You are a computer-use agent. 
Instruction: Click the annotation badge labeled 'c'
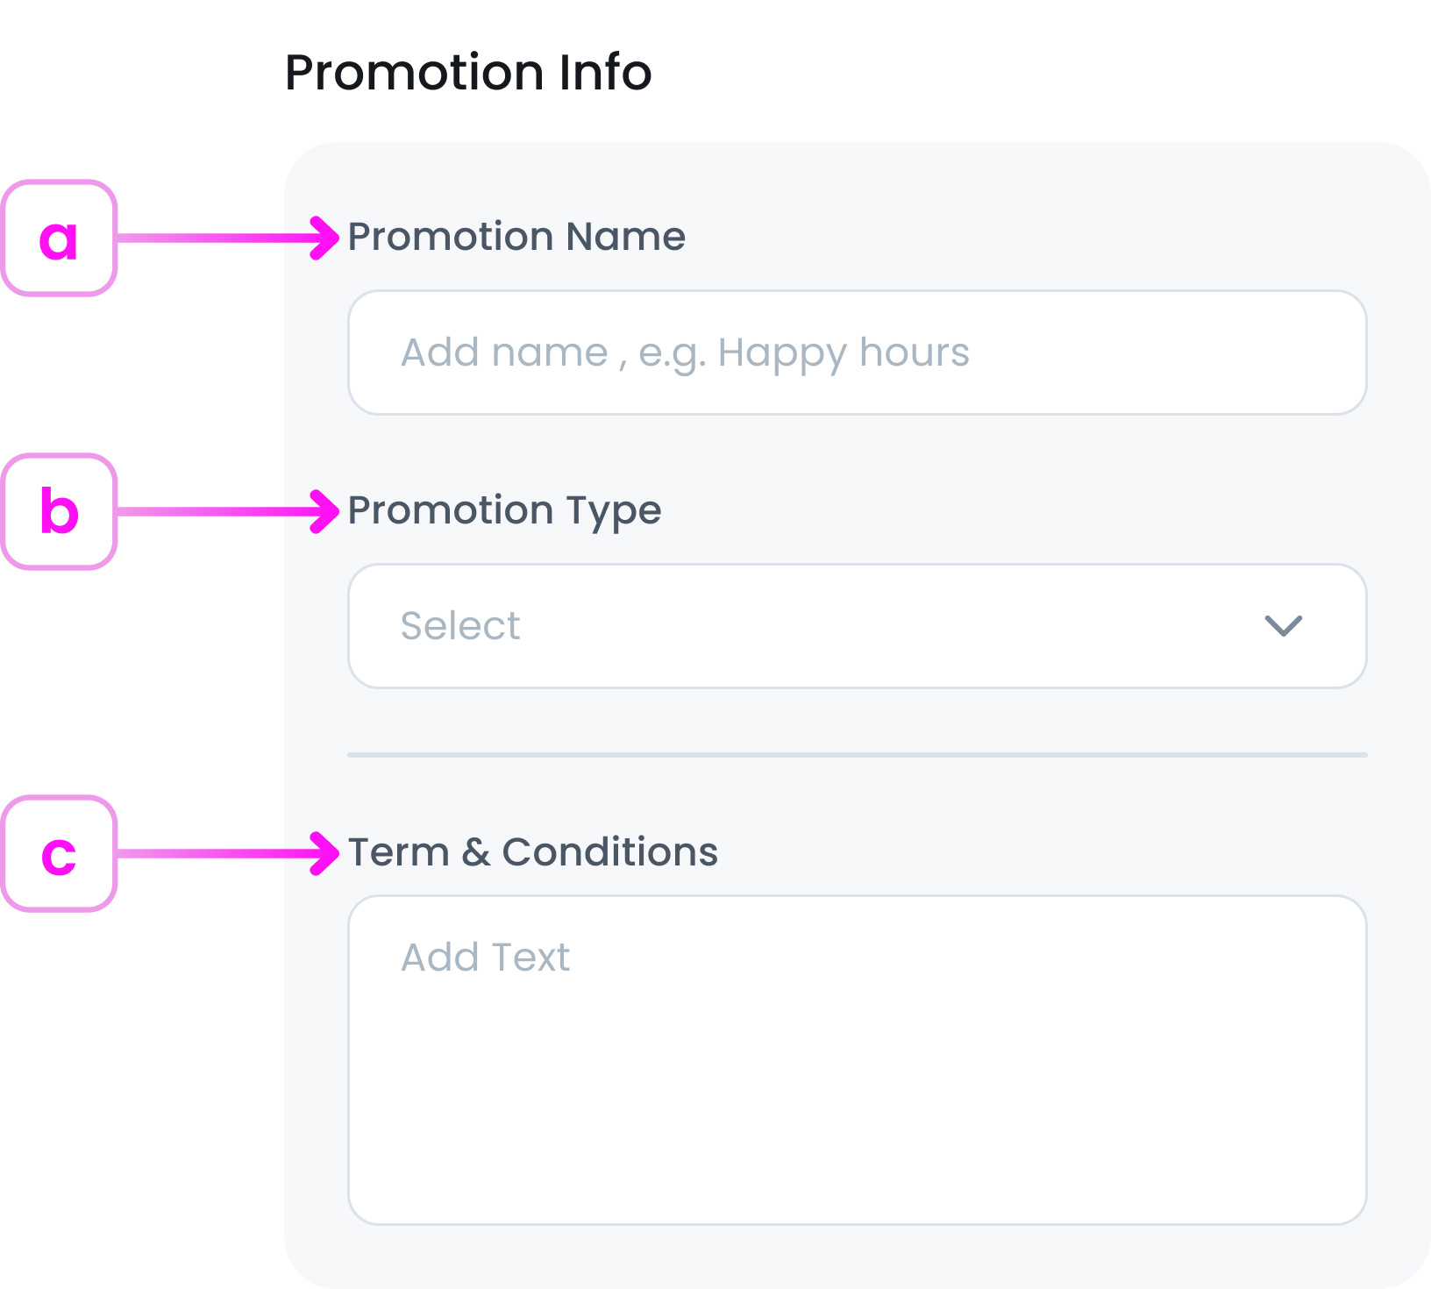(x=59, y=853)
